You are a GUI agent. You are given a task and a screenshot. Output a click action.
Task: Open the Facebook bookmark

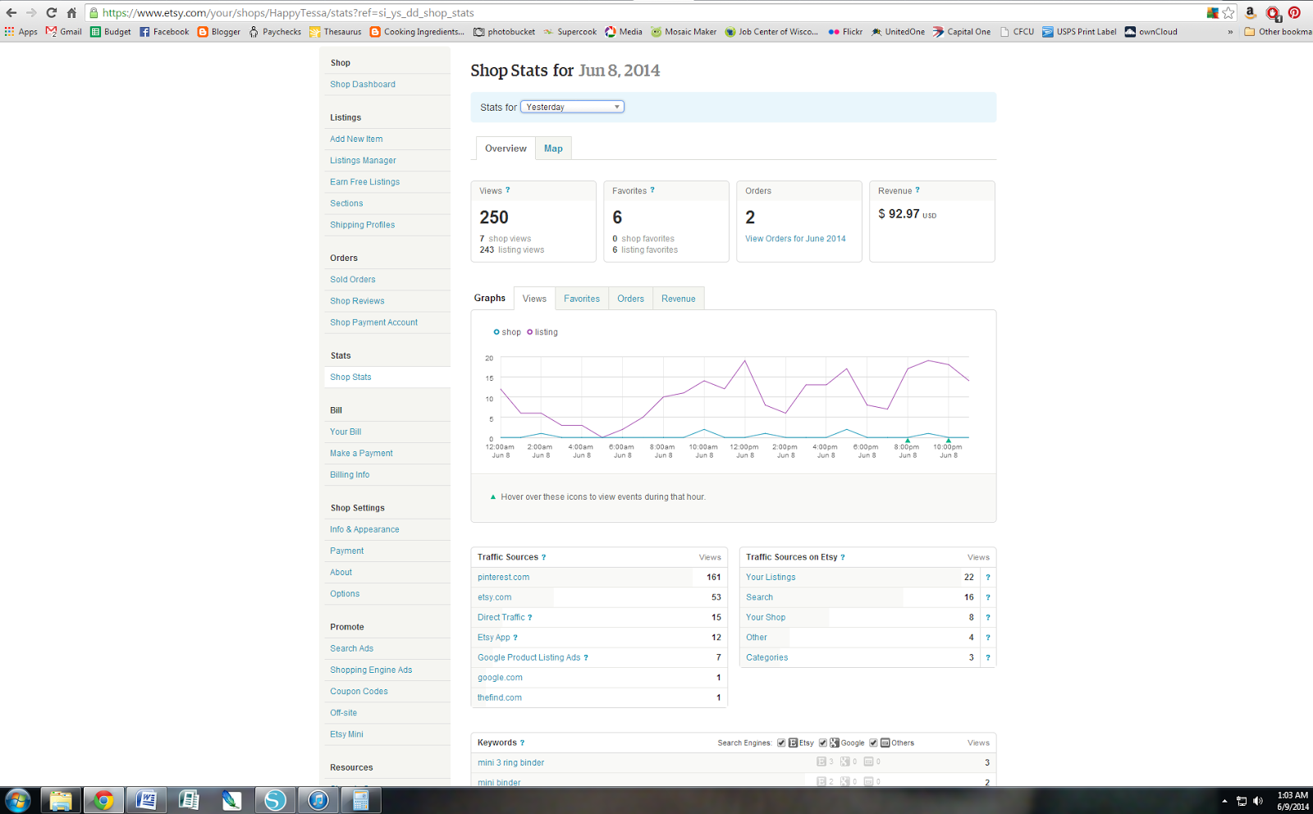tap(164, 32)
